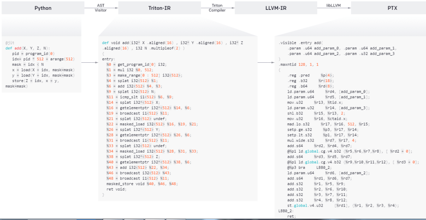The width and height of the screenshot is (426, 220).
Task: Click the 'LBB0_2:' label line
Action: tap(286, 211)
